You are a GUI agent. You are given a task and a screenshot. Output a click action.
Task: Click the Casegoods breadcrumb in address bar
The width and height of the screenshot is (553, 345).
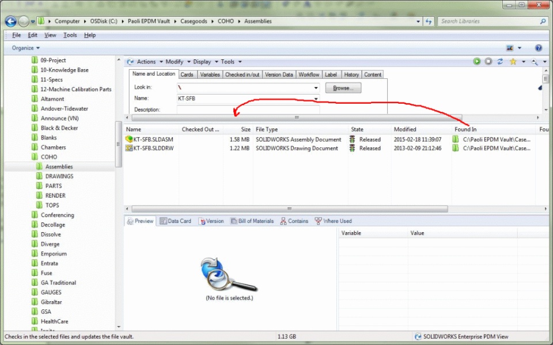pyautogui.click(x=194, y=21)
